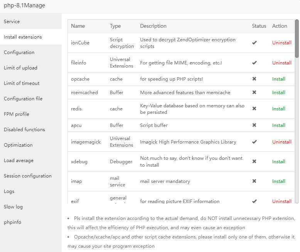Viewport: 300px width, 252px height.
Task: Show the phpinfo page
Action: pos(13,222)
